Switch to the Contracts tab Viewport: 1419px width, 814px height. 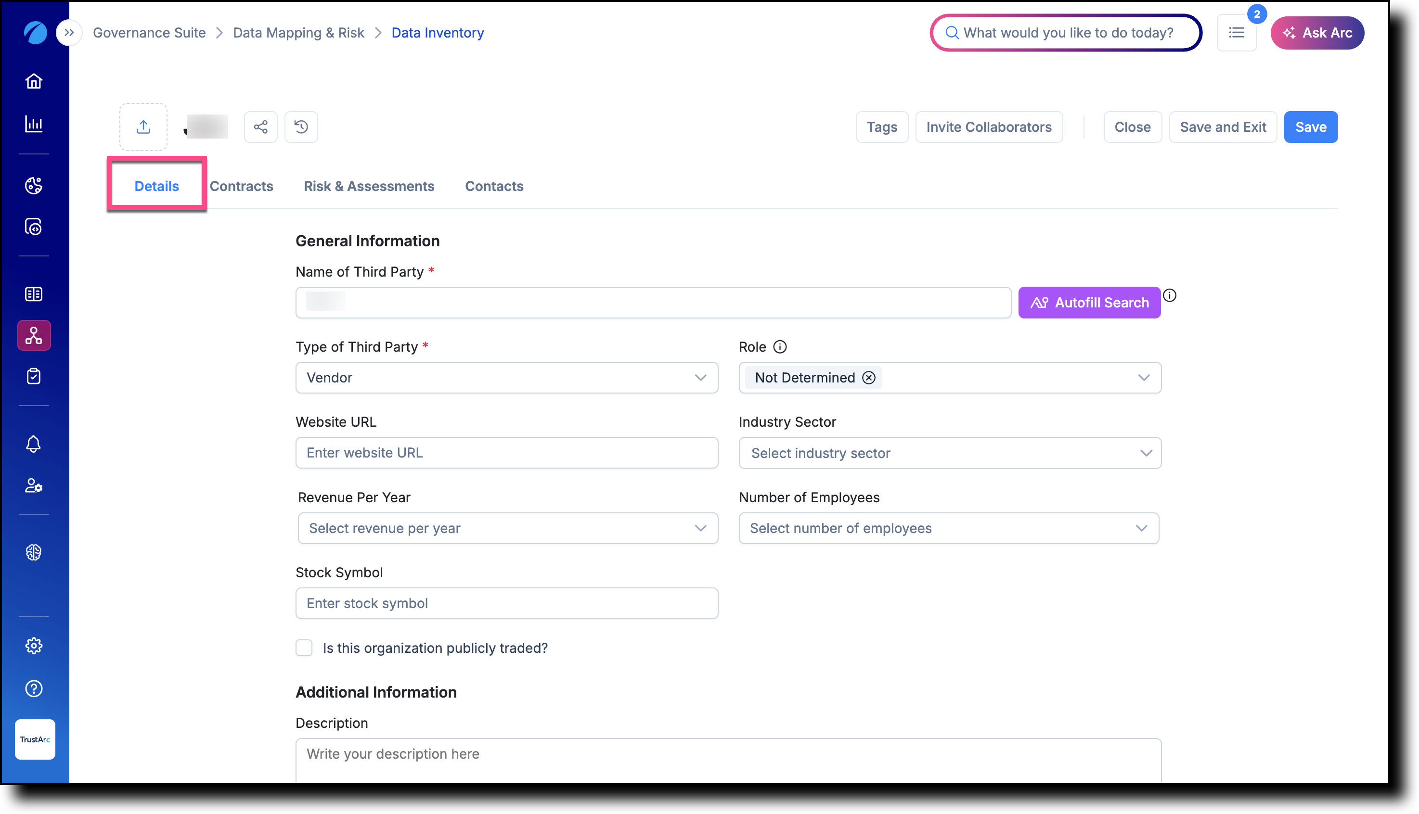(242, 186)
